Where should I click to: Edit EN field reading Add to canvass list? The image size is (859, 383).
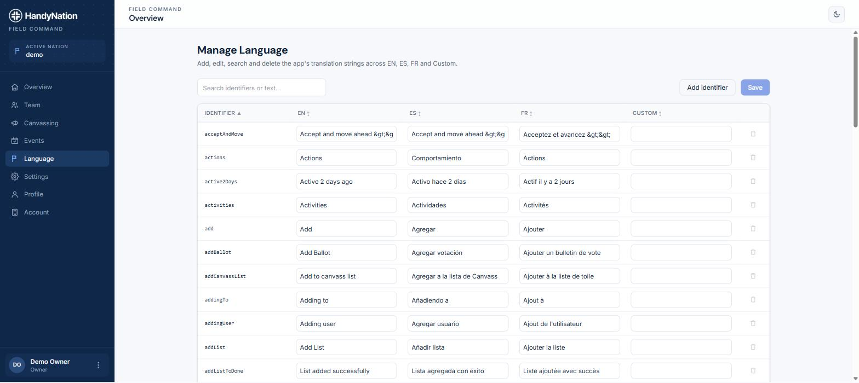pos(346,276)
